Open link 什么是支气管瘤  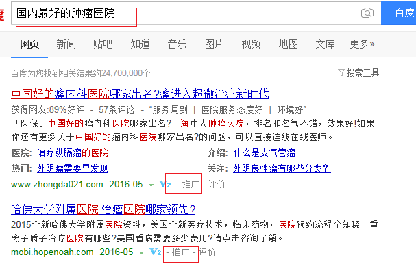tap(265, 152)
